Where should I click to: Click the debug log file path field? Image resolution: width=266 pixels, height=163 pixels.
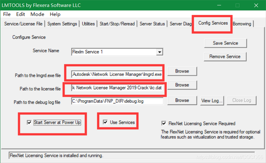click(117, 101)
